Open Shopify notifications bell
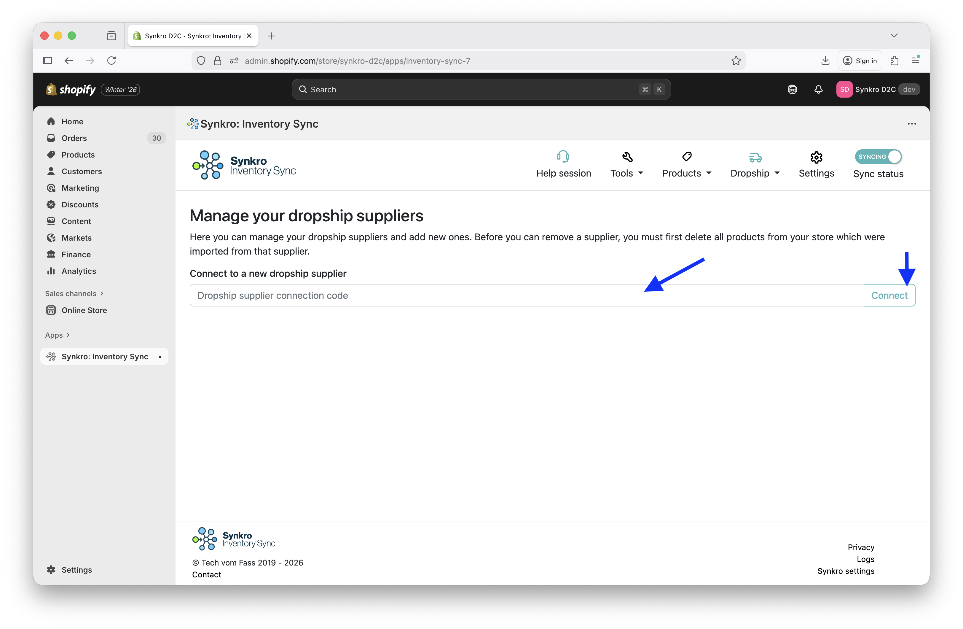The image size is (963, 629). pos(818,89)
